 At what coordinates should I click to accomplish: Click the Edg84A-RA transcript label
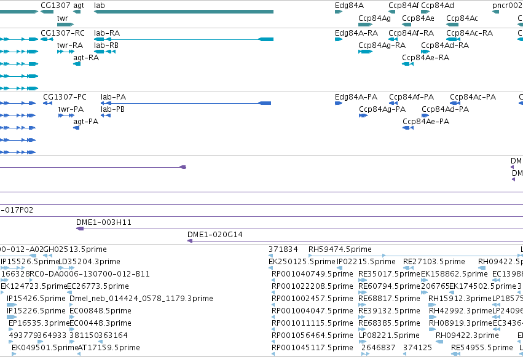point(356,33)
